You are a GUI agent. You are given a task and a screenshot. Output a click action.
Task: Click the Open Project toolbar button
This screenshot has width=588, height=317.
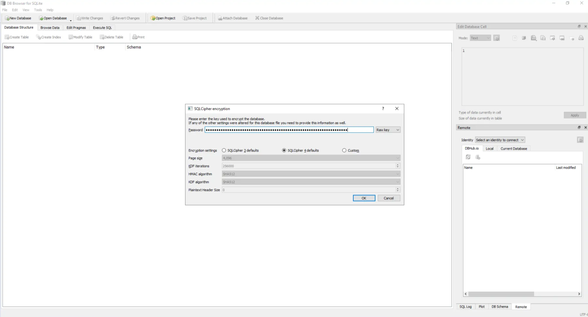tap(163, 18)
